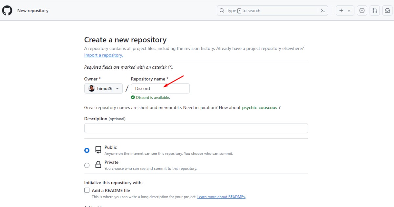
Task: Click the Private option label
Action: [x=112, y=162]
